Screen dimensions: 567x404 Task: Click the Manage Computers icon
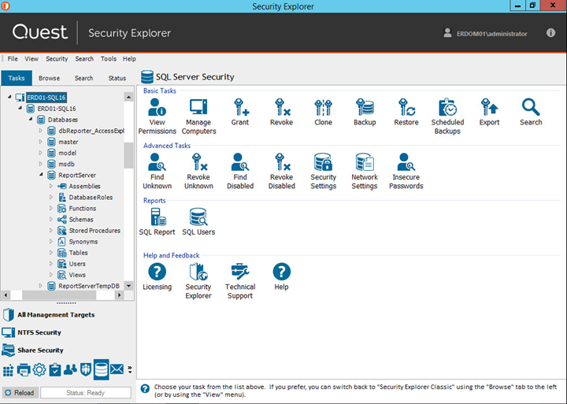tap(198, 116)
